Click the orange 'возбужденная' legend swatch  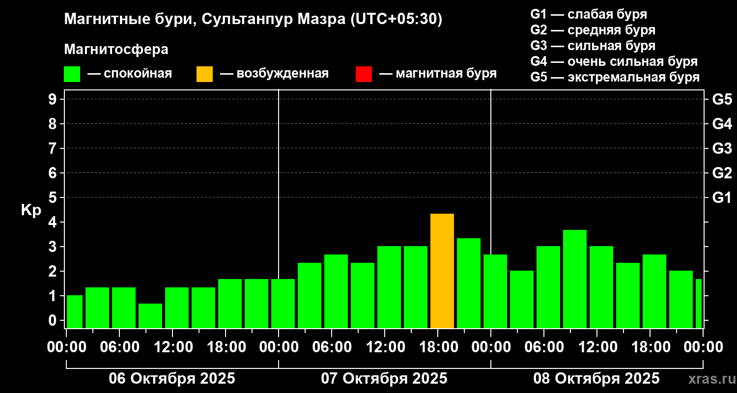[204, 74]
